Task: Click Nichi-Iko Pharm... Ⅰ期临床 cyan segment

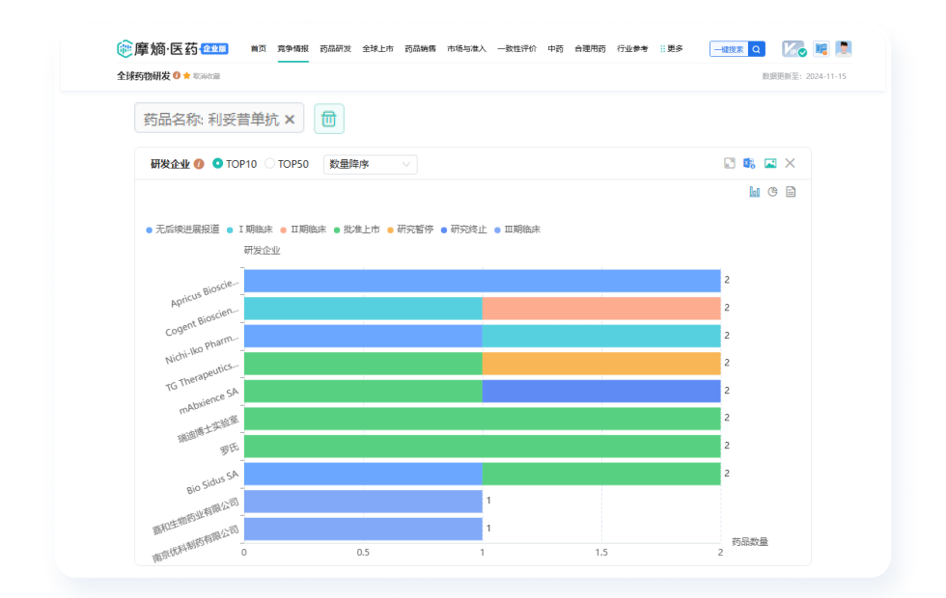Action: pos(601,336)
